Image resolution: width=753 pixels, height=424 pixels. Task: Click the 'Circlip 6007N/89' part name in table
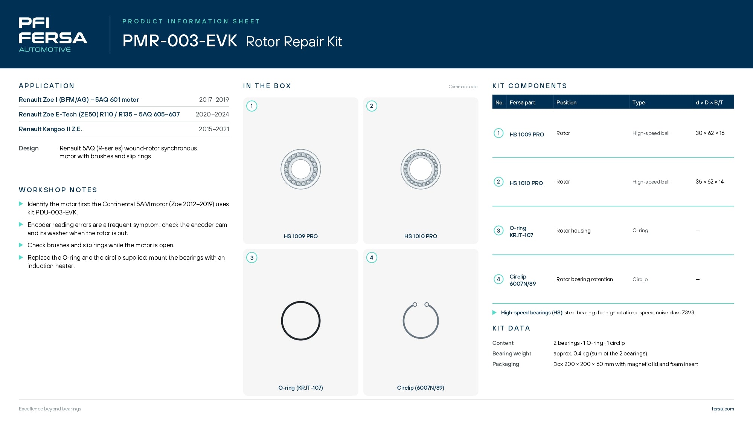[523, 280]
